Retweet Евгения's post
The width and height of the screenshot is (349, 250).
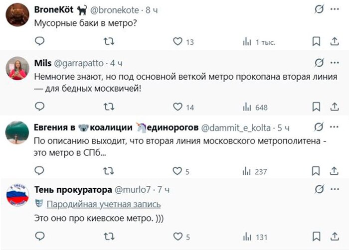click(108, 171)
